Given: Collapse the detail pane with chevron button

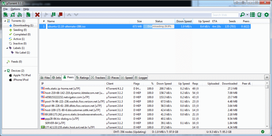Looking at the screenshot, I should 266,77.
